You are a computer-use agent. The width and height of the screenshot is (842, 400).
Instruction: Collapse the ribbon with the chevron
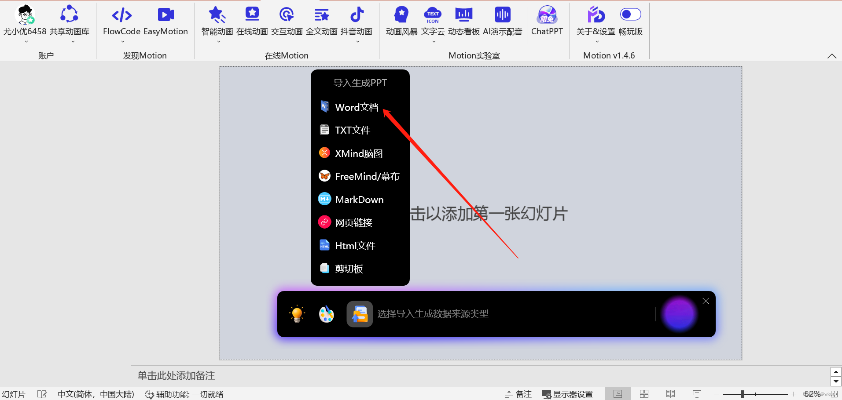pos(831,56)
